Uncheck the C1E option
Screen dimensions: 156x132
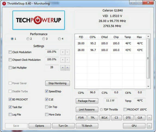pyautogui.click(x=47, y=99)
